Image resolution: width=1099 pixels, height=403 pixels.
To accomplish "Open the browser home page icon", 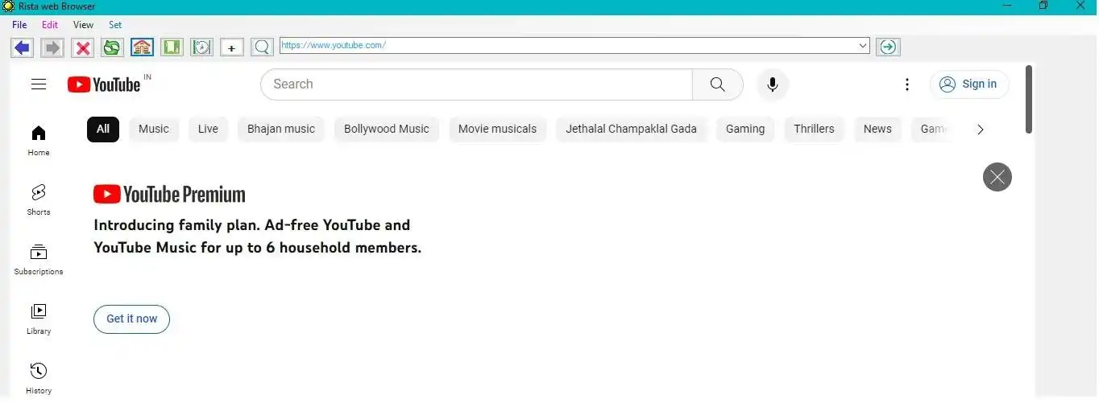I will 142,47.
